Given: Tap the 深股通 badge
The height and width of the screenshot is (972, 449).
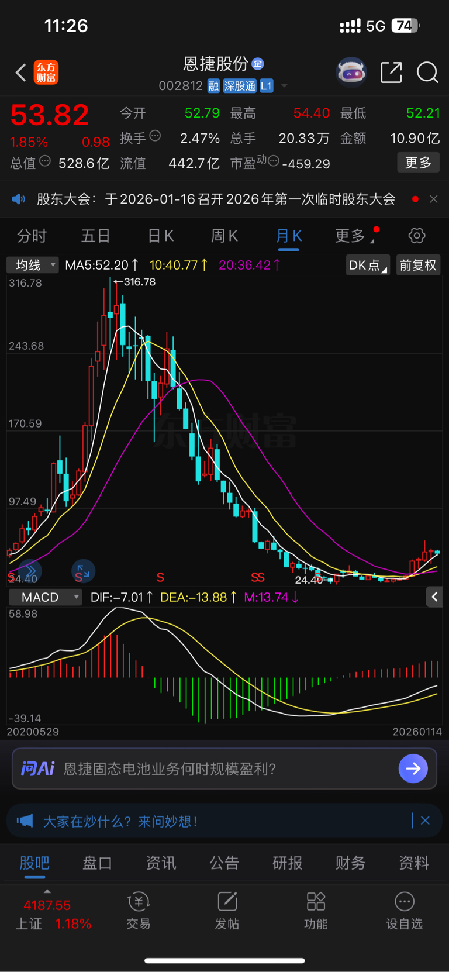Looking at the screenshot, I should coord(240,86).
